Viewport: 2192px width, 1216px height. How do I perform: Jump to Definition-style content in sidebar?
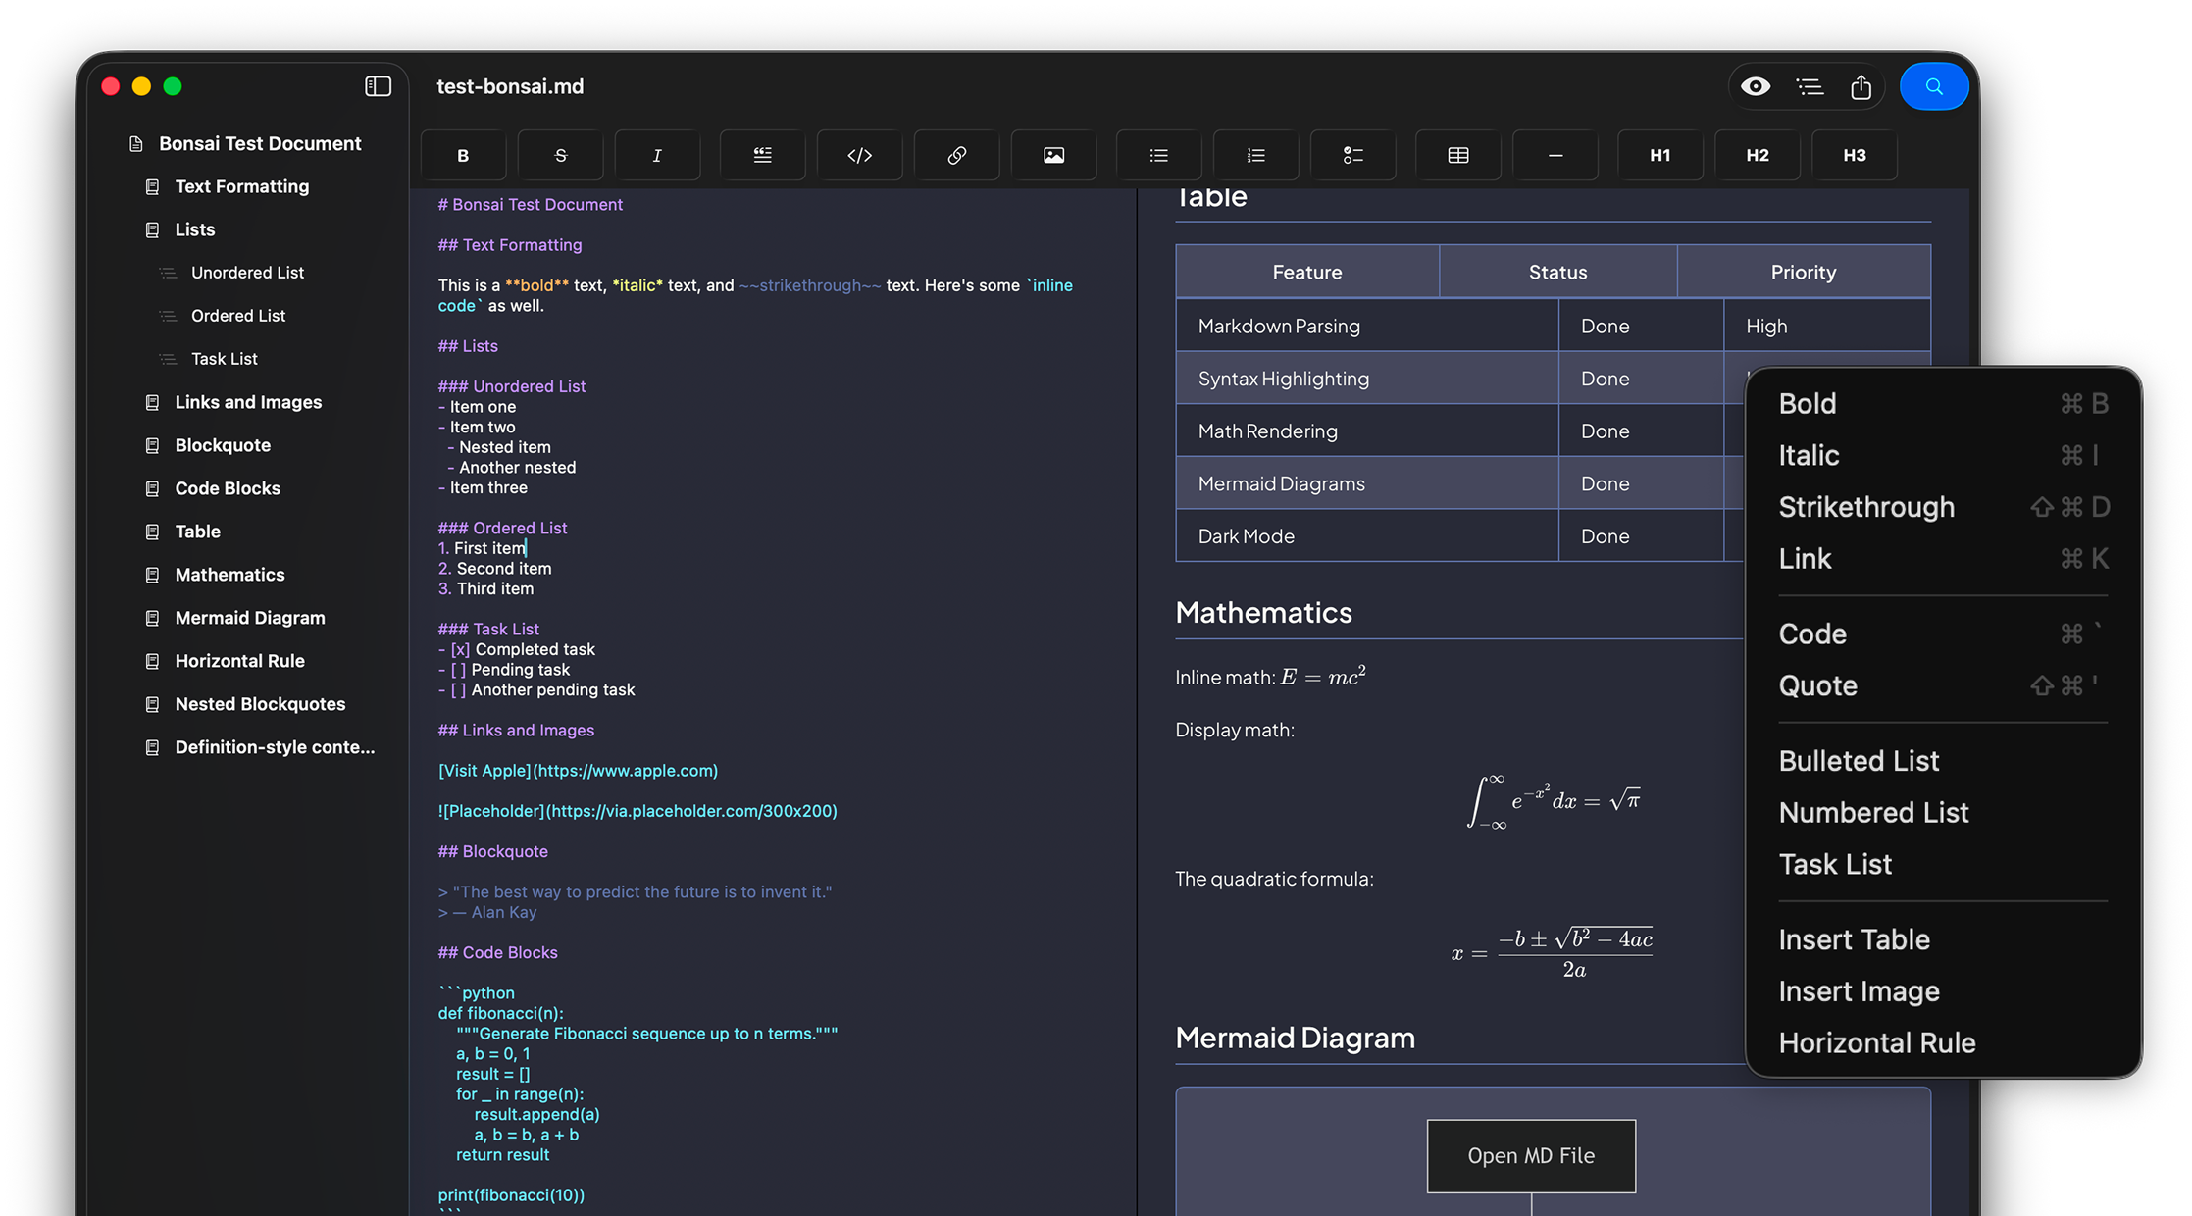click(275, 747)
